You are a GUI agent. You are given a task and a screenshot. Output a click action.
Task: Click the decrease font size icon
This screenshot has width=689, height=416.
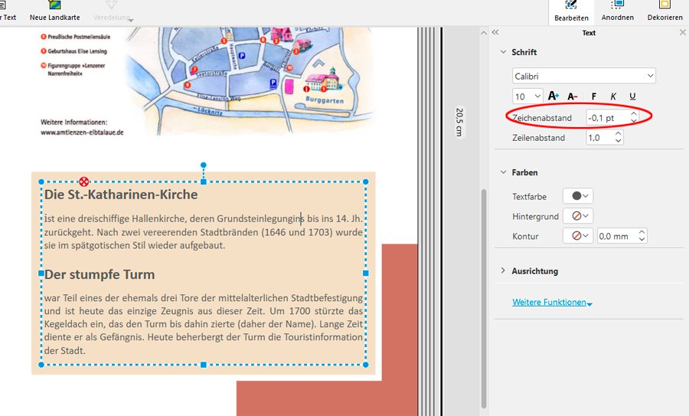click(x=573, y=96)
